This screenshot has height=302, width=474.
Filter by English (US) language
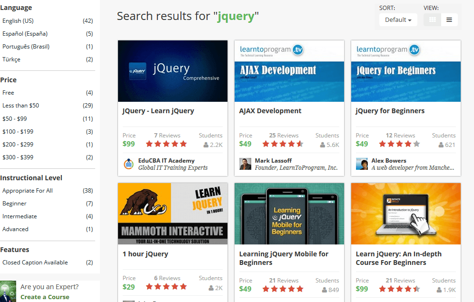48,21
